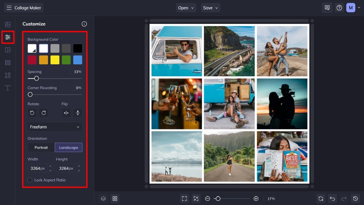Click the Spacing 13% value field
The height and width of the screenshot is (205, 364).
pyautogui.click(x=76, y=72)
